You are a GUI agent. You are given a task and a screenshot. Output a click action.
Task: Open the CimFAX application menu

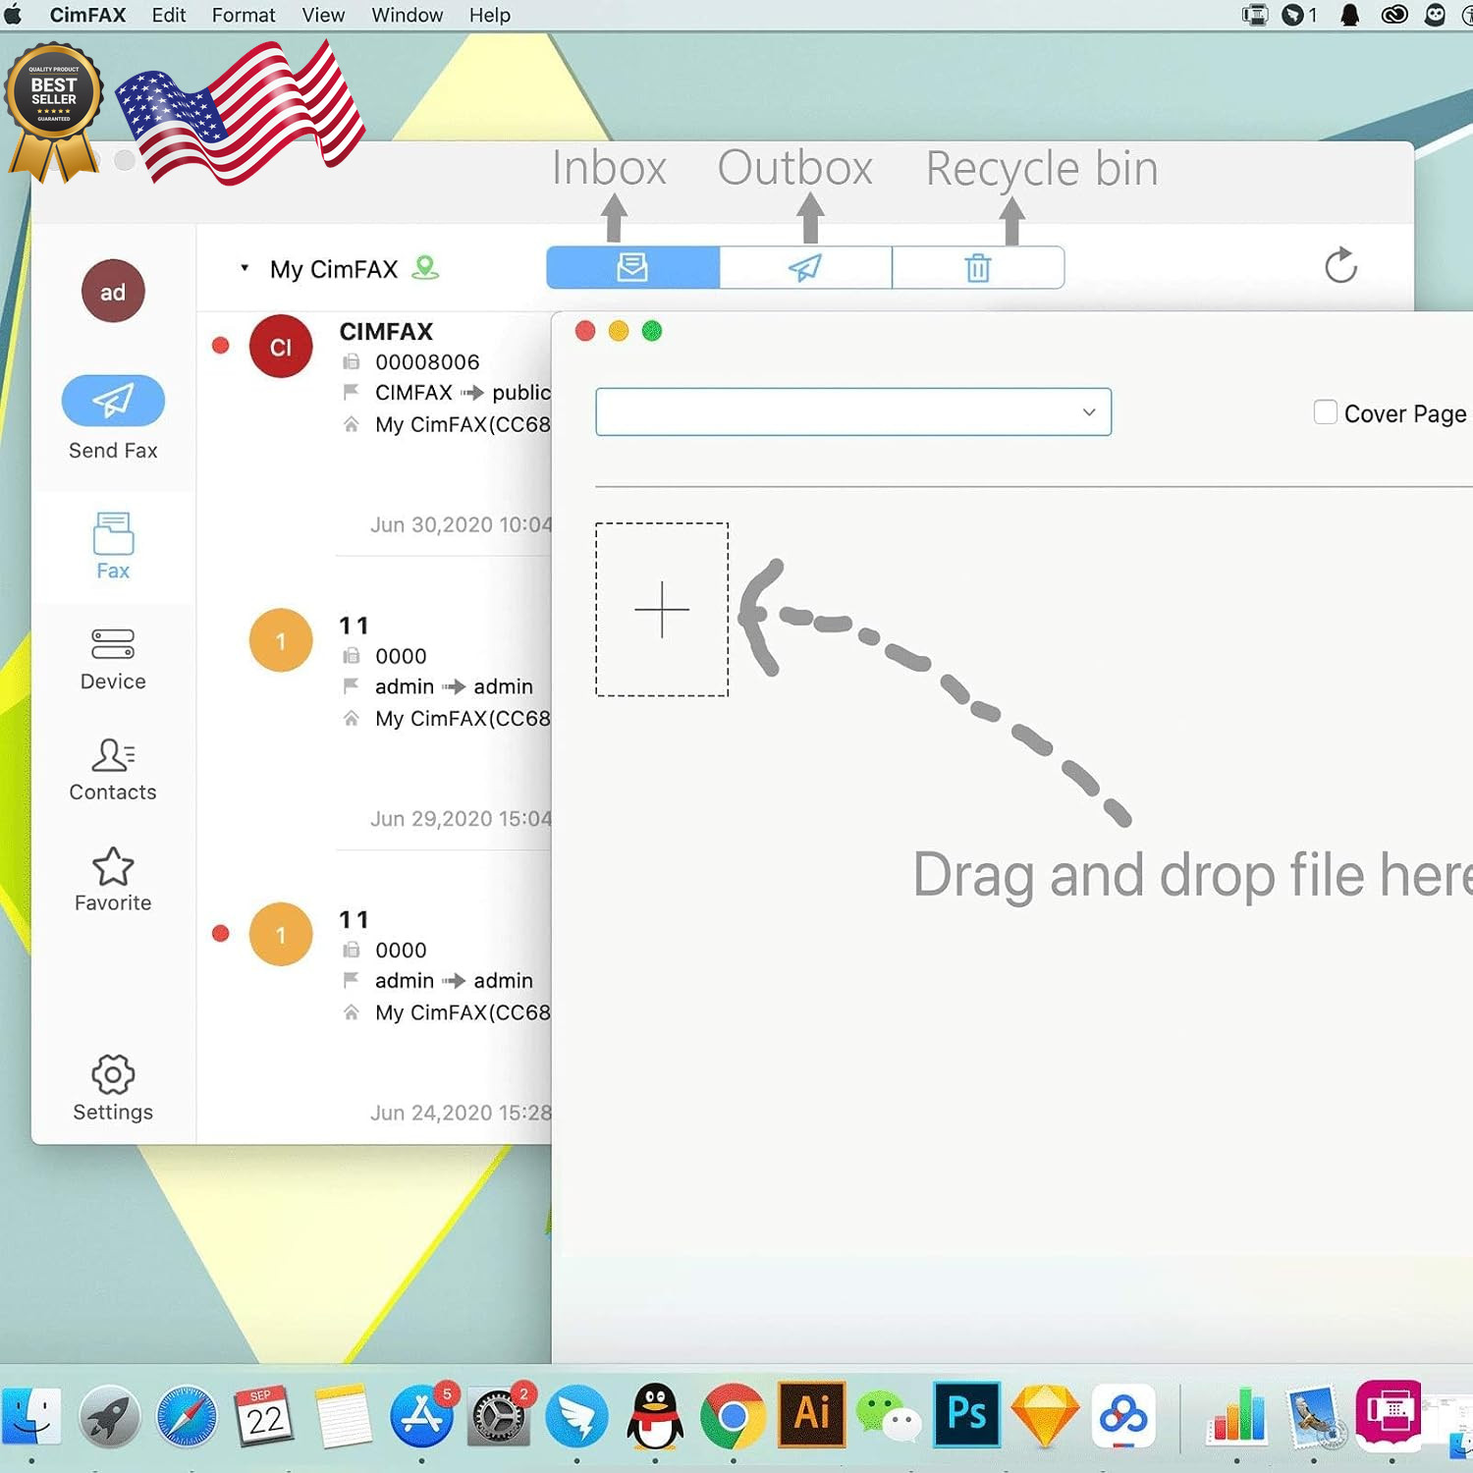pos(87,15)
